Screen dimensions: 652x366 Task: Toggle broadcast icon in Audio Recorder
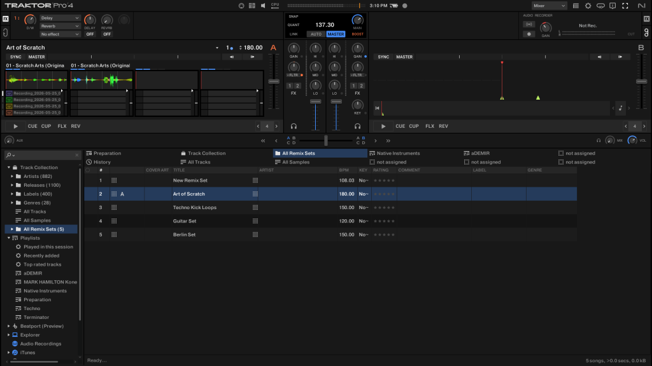tap(529, 25)
